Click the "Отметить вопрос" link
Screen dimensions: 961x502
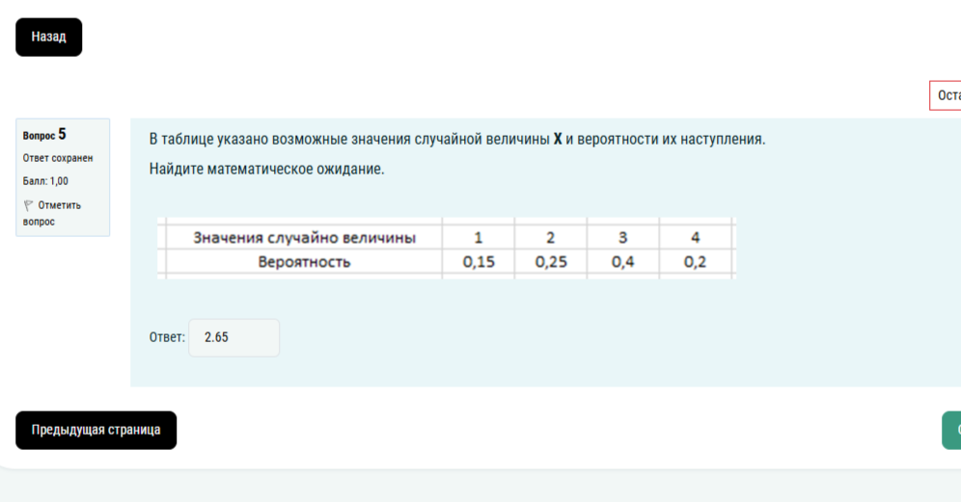tap(52, 213)
